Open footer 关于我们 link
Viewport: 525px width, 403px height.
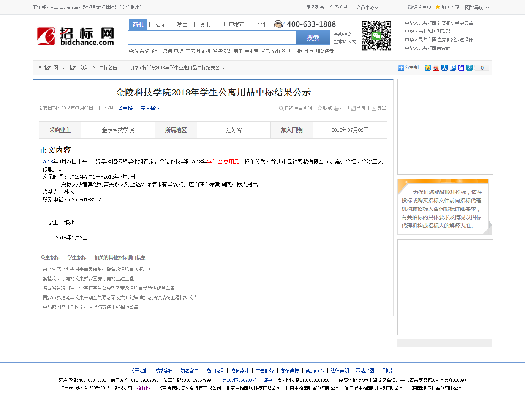coord(139,371)
